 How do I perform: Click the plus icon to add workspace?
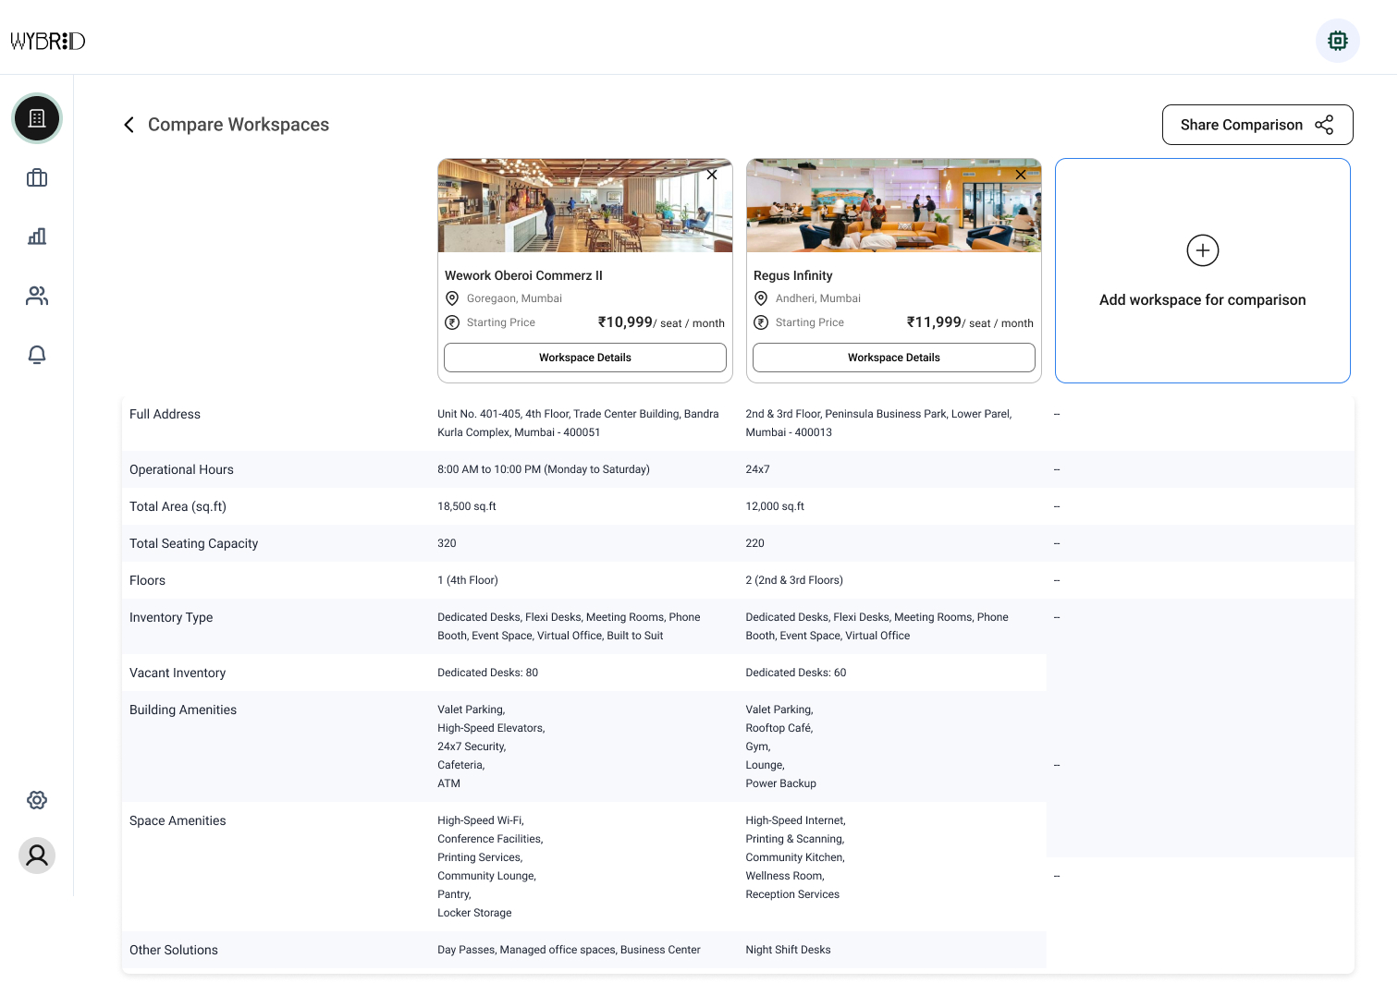click(1202, 250)
